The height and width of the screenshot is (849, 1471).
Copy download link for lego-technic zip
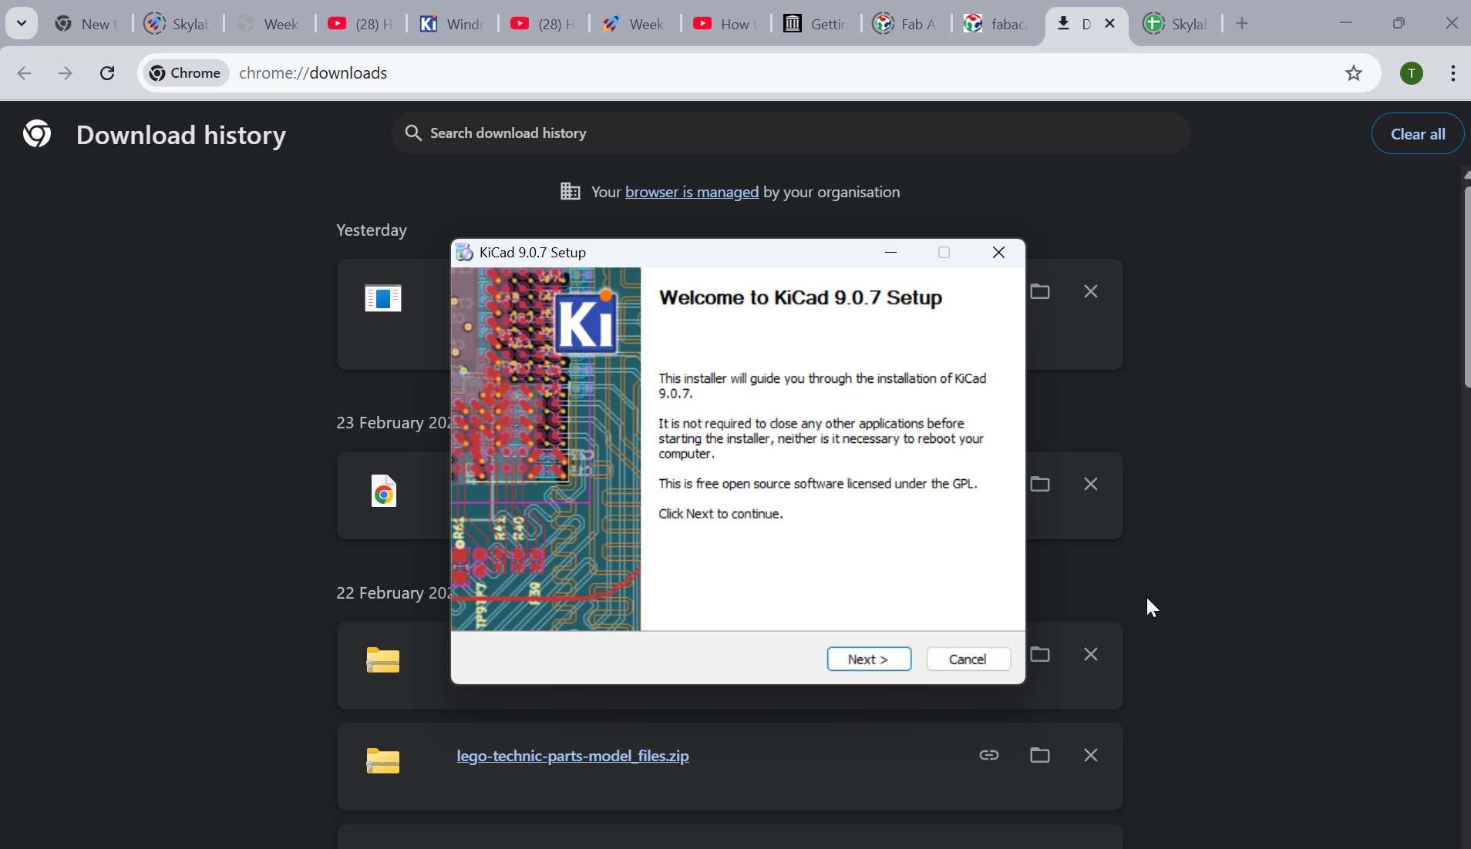[989, 755]
